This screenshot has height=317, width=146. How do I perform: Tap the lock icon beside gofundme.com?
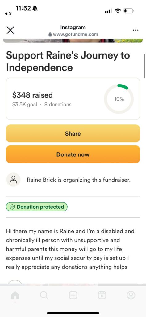[x=50, y=34]
